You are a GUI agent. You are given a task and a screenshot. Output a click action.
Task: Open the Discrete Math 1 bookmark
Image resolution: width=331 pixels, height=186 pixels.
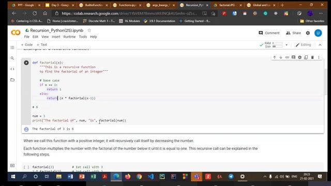(x=99, y=21)
